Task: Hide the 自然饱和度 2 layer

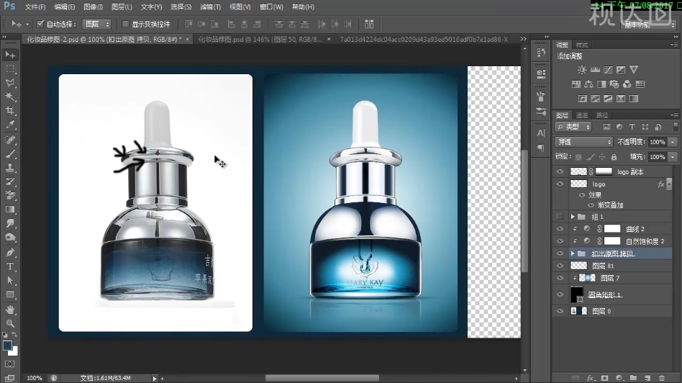Action: pyautogui.click(x=560, y=240)
